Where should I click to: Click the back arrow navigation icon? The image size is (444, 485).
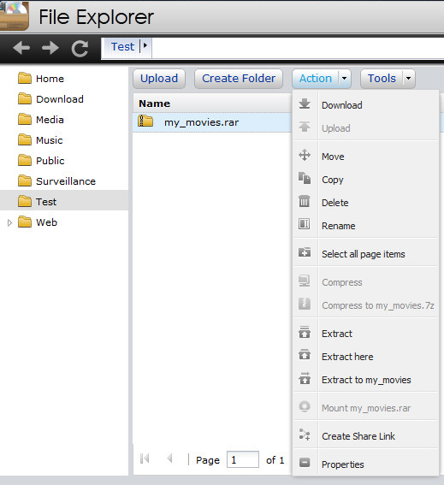21,48
